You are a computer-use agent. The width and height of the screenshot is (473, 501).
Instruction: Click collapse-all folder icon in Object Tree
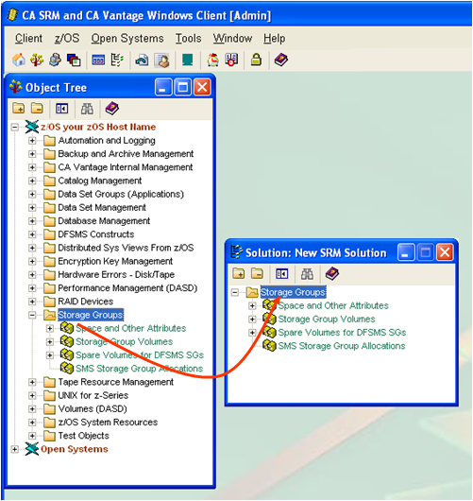tap(37, 109)
